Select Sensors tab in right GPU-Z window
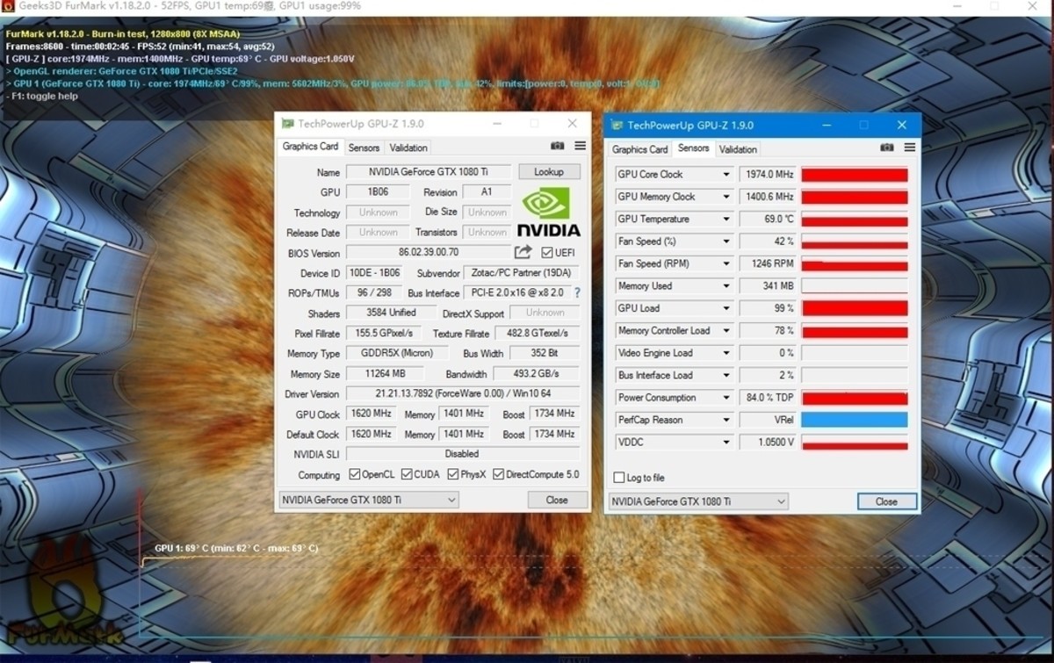This screenshot has width=1054, height=663. point(693,148)
